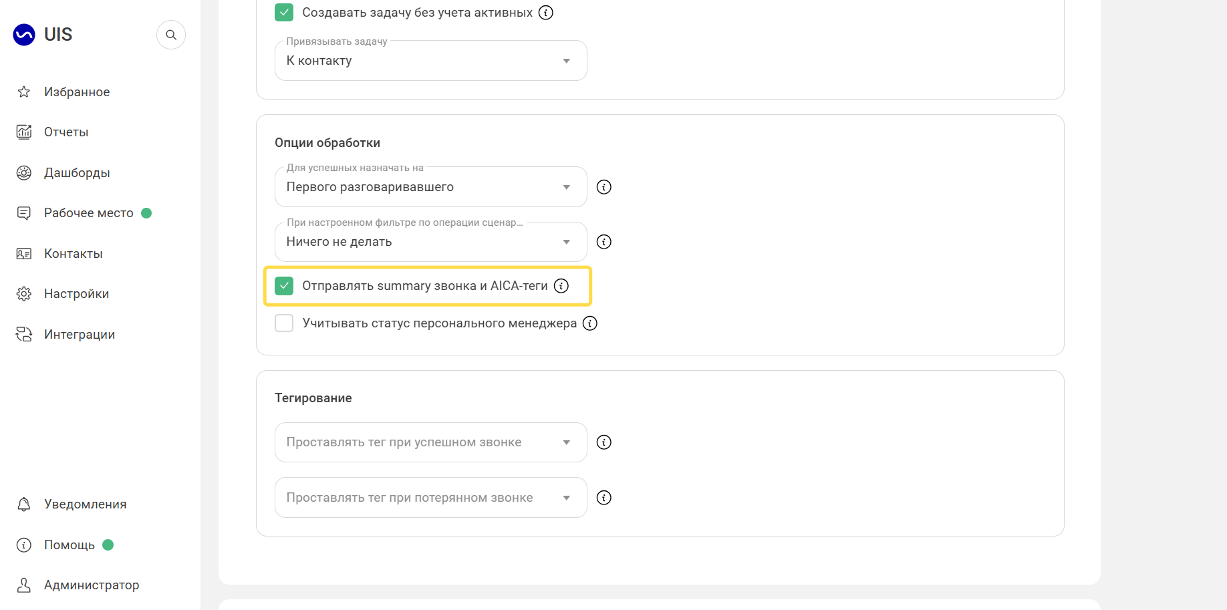
Task: Open Проставлять тег при потерянном звонке dropdown
Action: coord(431,498)
